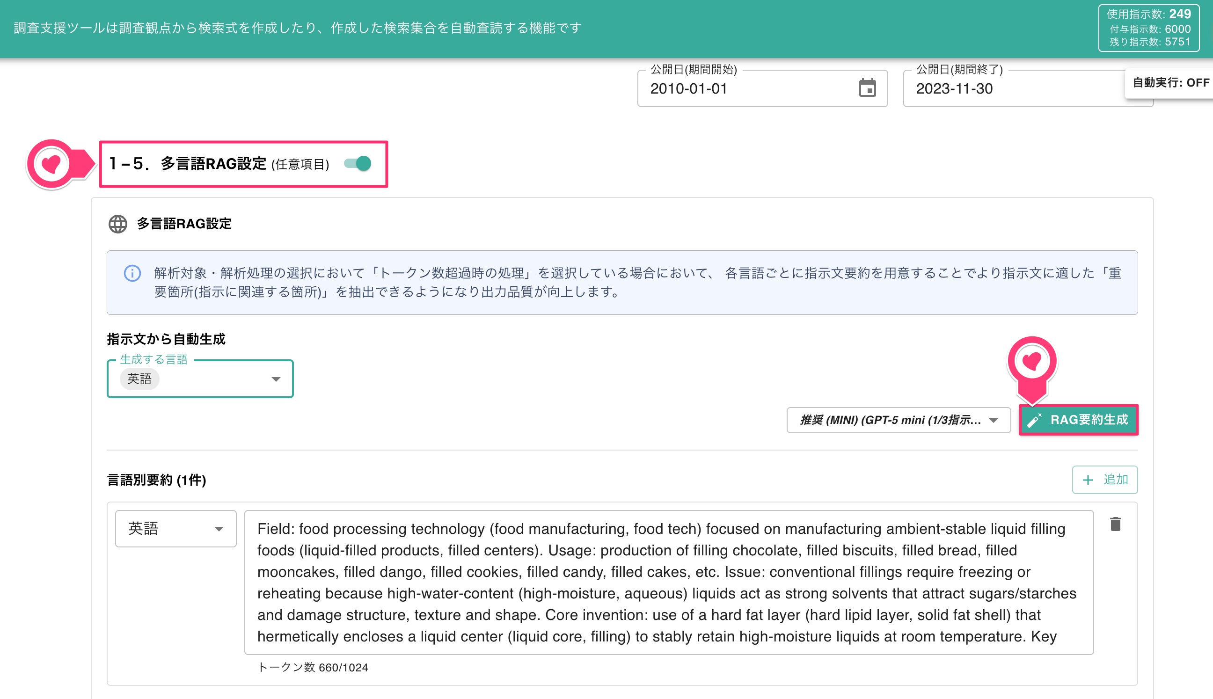Delete the 英語 summary with trash icon
This screenshot has width=1213, height=699.
coord(1115,524)
